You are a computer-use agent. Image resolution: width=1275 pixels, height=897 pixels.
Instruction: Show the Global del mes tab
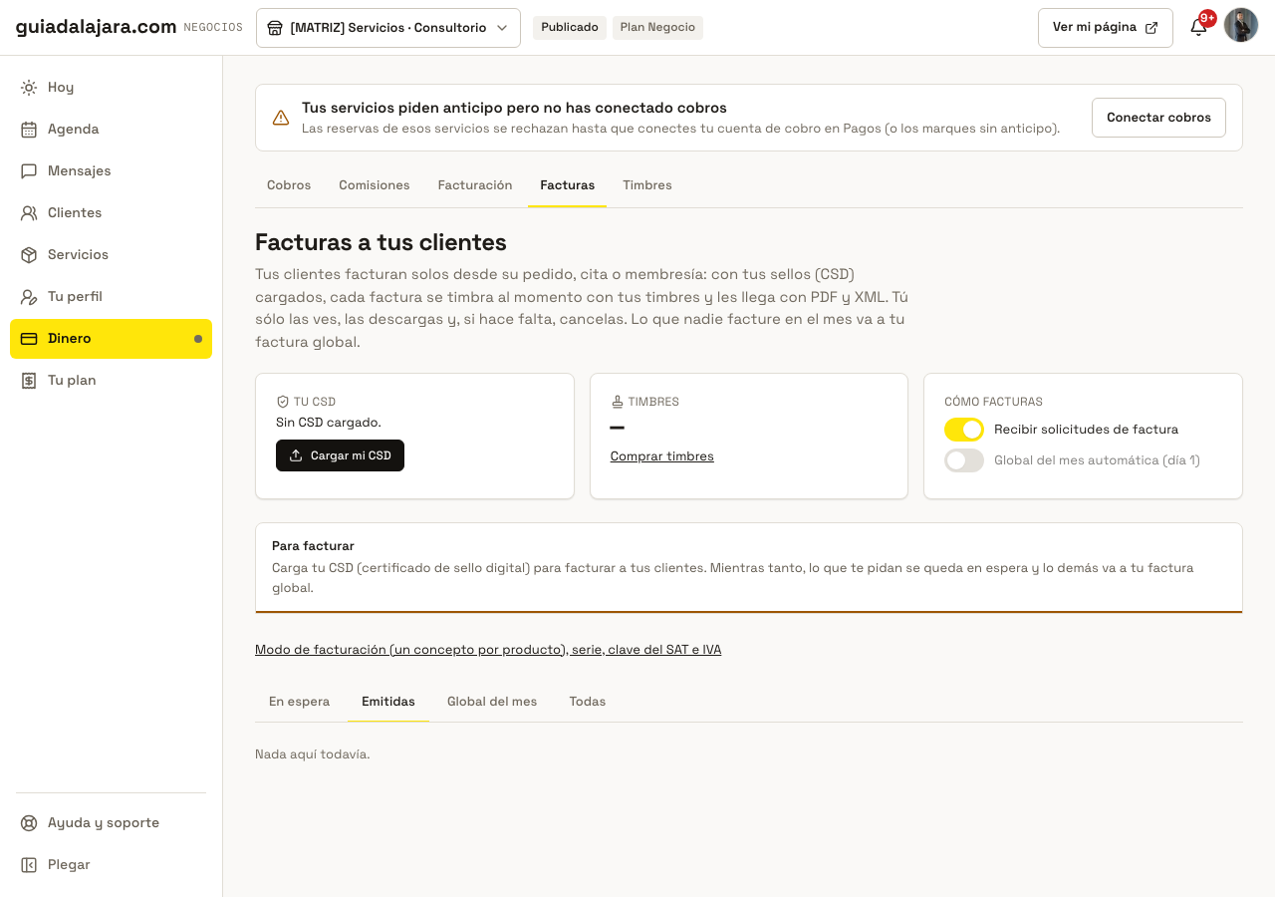[x=492, y=702]
